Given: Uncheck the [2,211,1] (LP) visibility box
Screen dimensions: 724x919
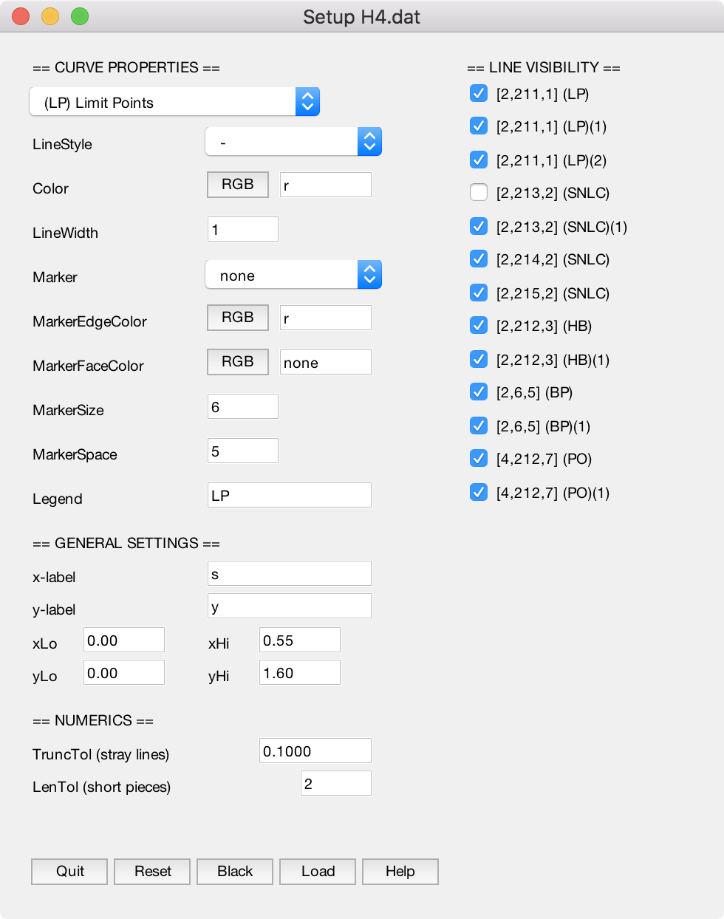Looking at the screenshot, I should pos(479,94).
